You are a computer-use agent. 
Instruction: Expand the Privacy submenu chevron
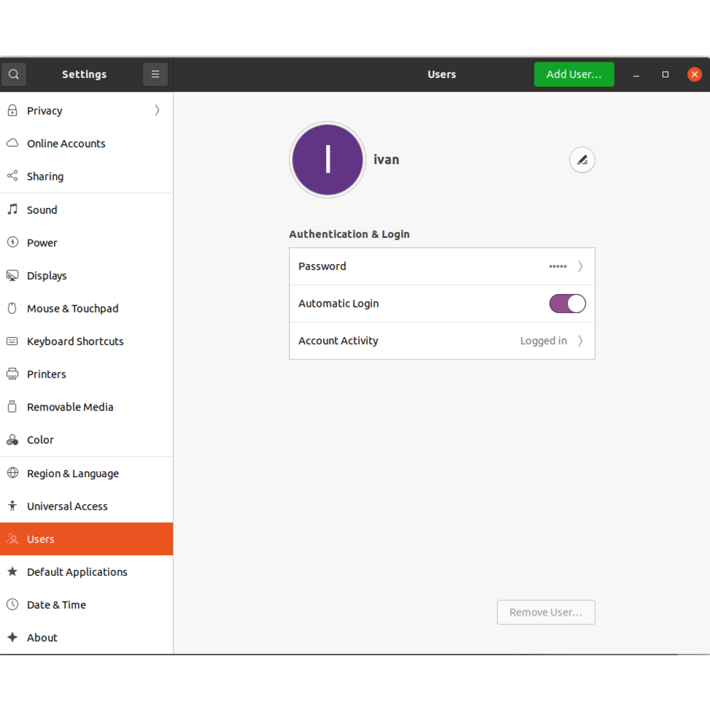[157, 111]
